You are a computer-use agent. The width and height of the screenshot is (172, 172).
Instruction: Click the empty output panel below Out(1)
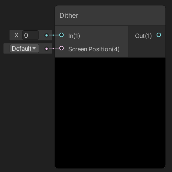click(147, 48)
